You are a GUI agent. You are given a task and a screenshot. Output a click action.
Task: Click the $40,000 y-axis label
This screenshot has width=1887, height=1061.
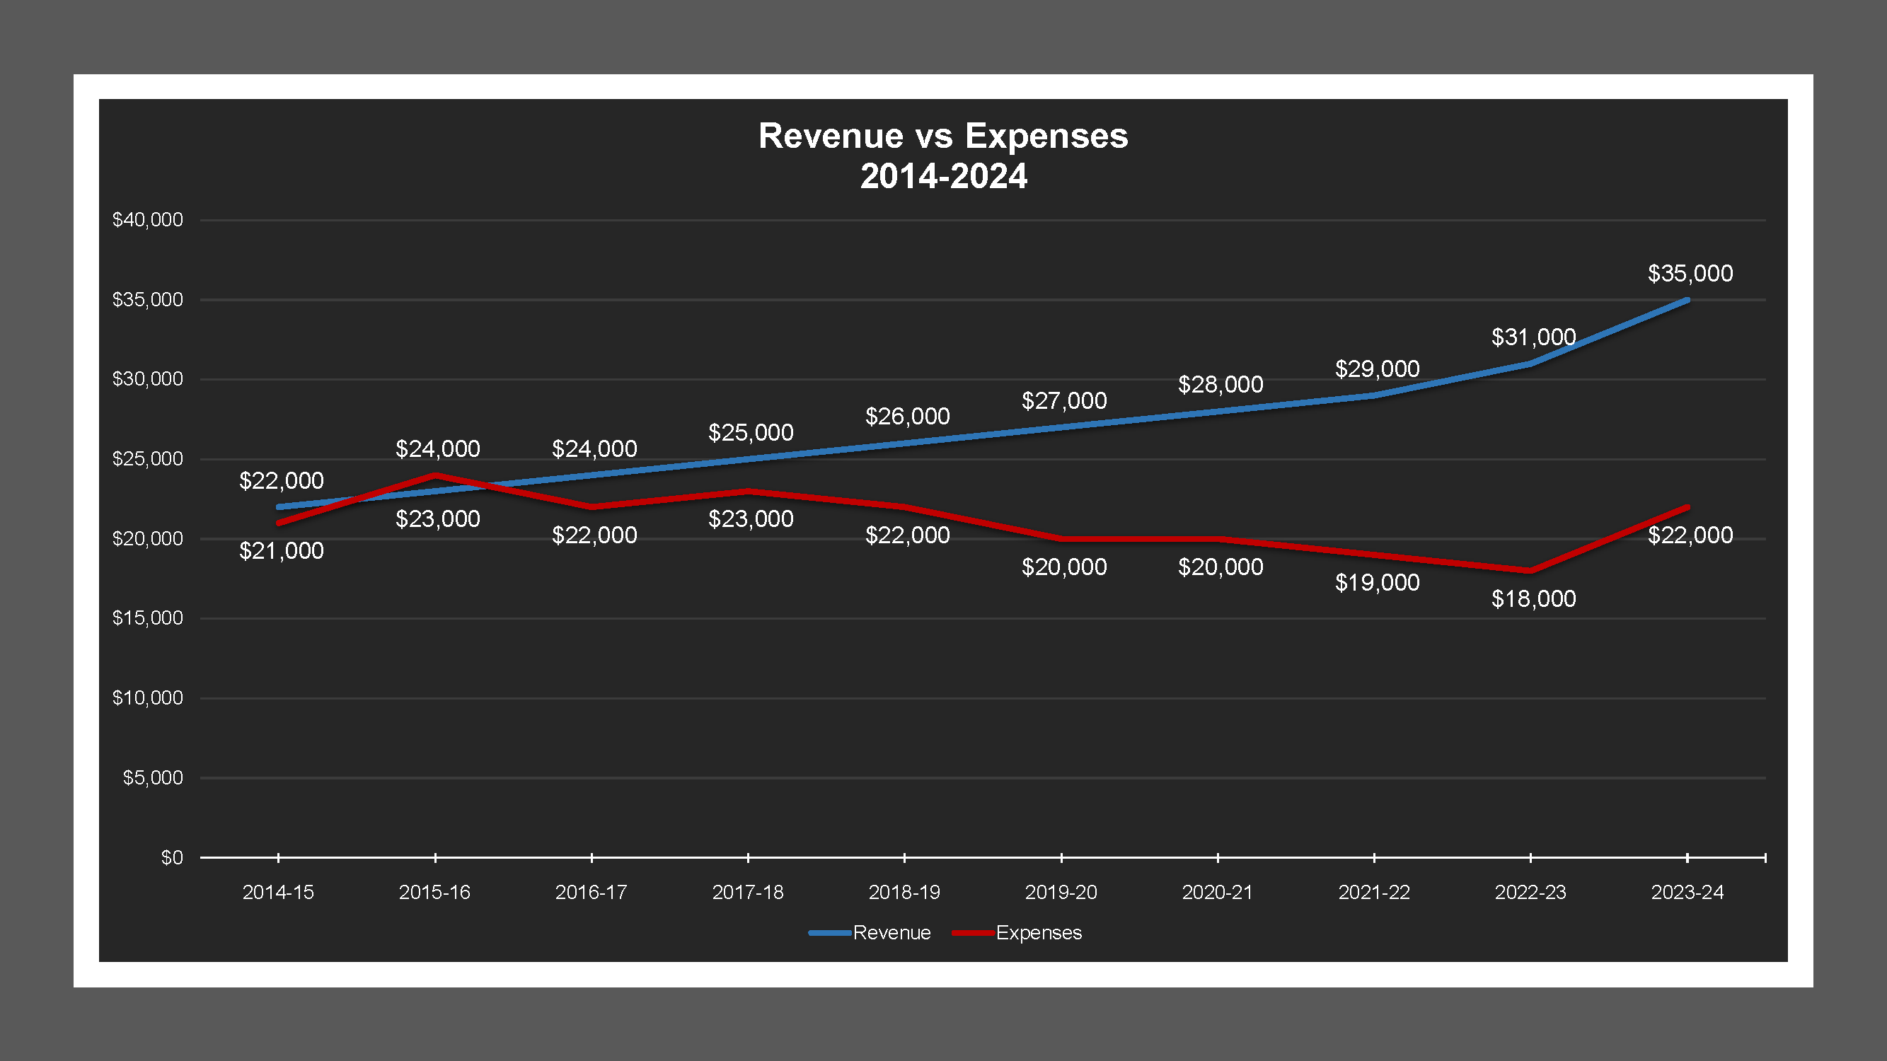147,221
